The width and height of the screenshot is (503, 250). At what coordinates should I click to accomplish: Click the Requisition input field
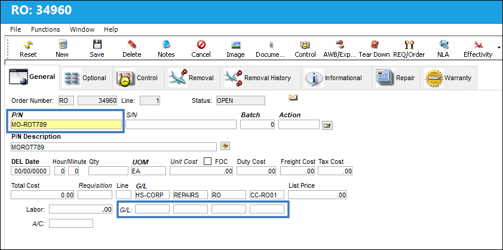[95, 195]
